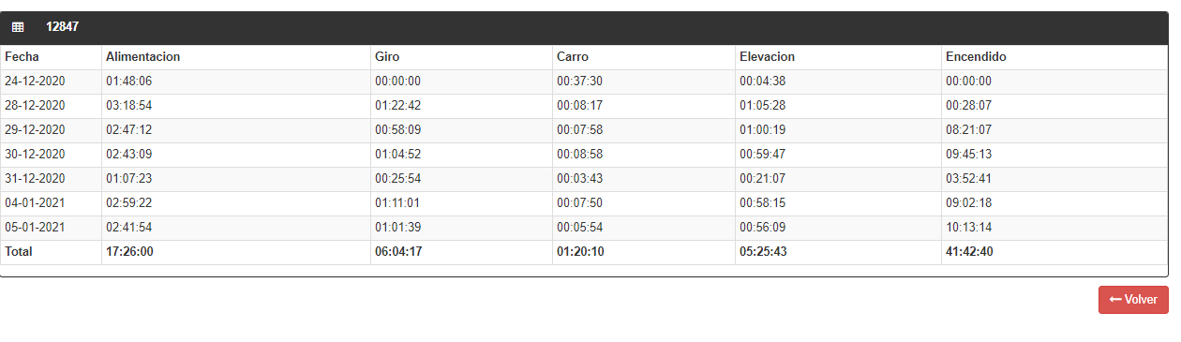Click Carro value 00:37:30
The height and width of the screenshot is (342, 1181).
click(580, 82)
